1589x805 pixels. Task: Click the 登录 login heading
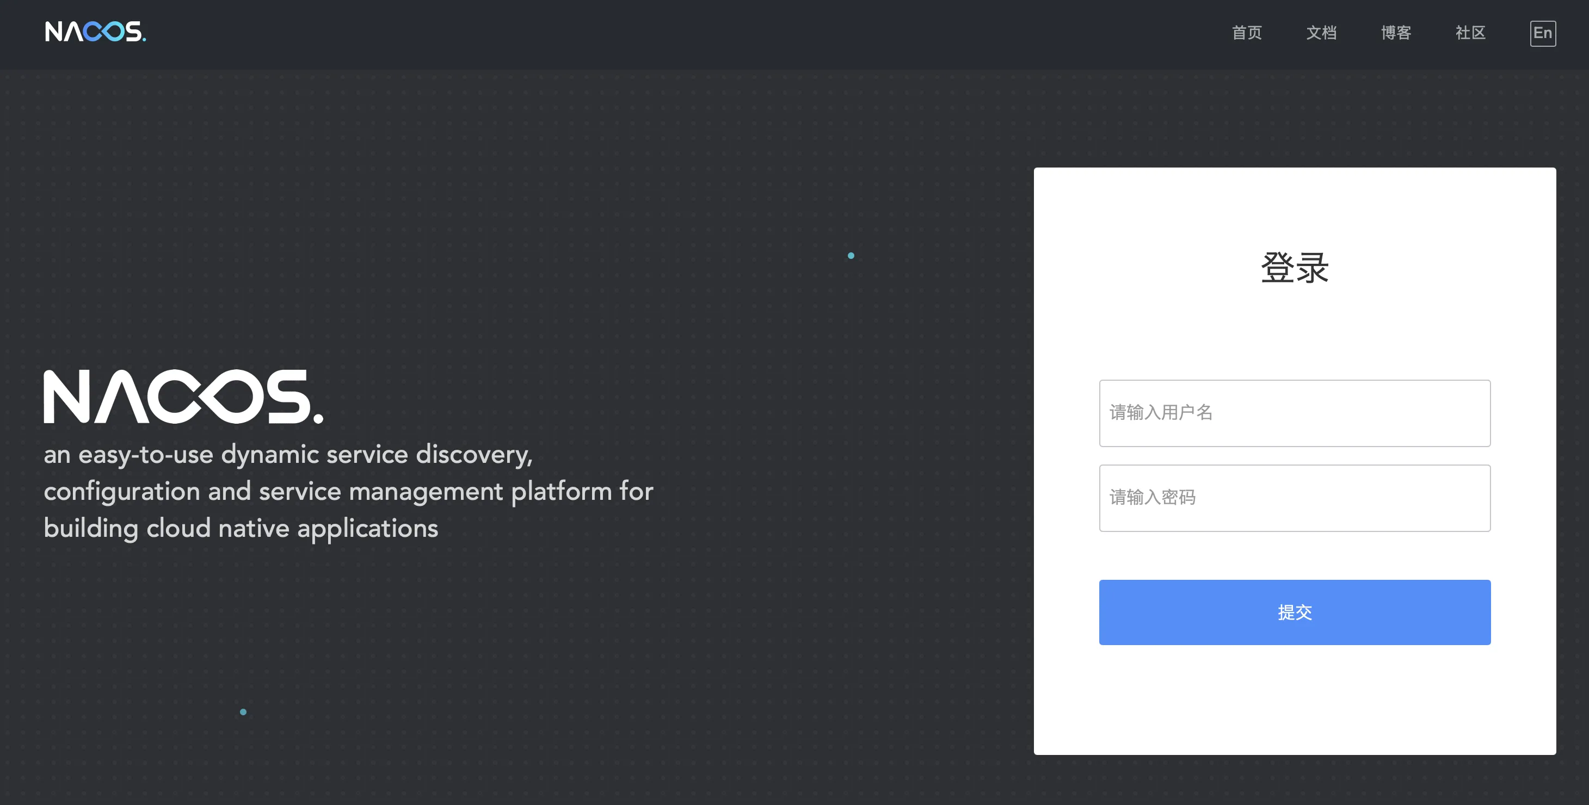click(x=1294, y=268)
